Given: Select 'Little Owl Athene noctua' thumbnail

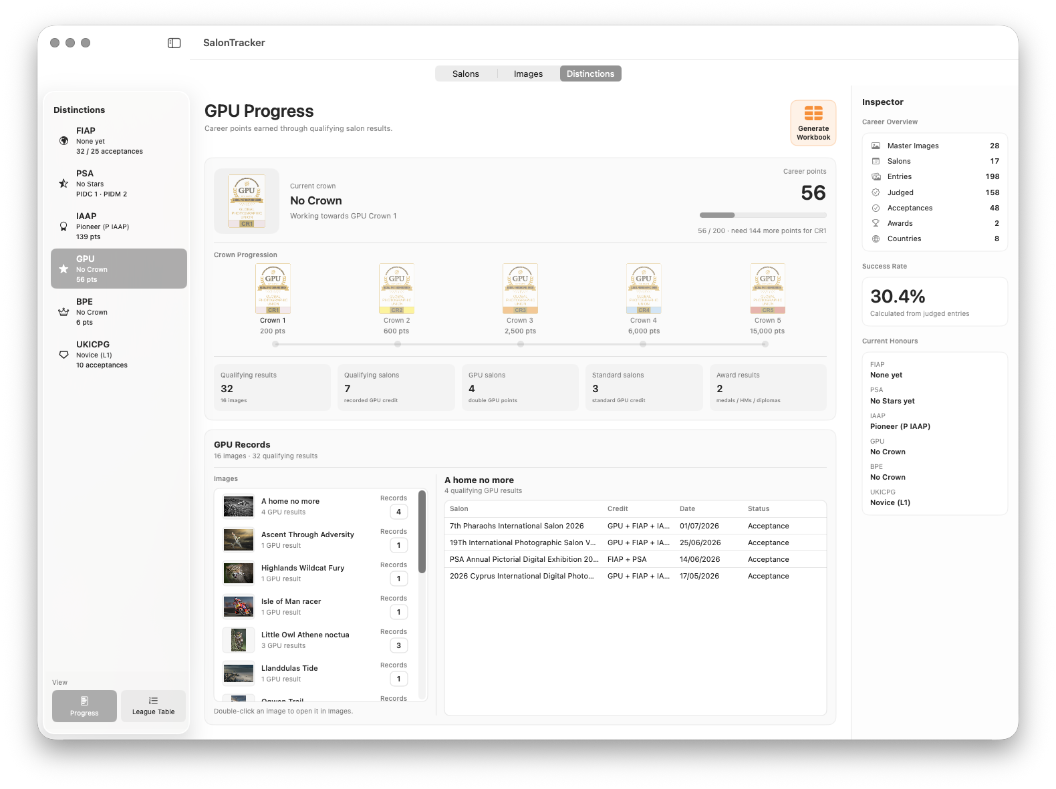Looking at the screenshot, I should [239, 640].
